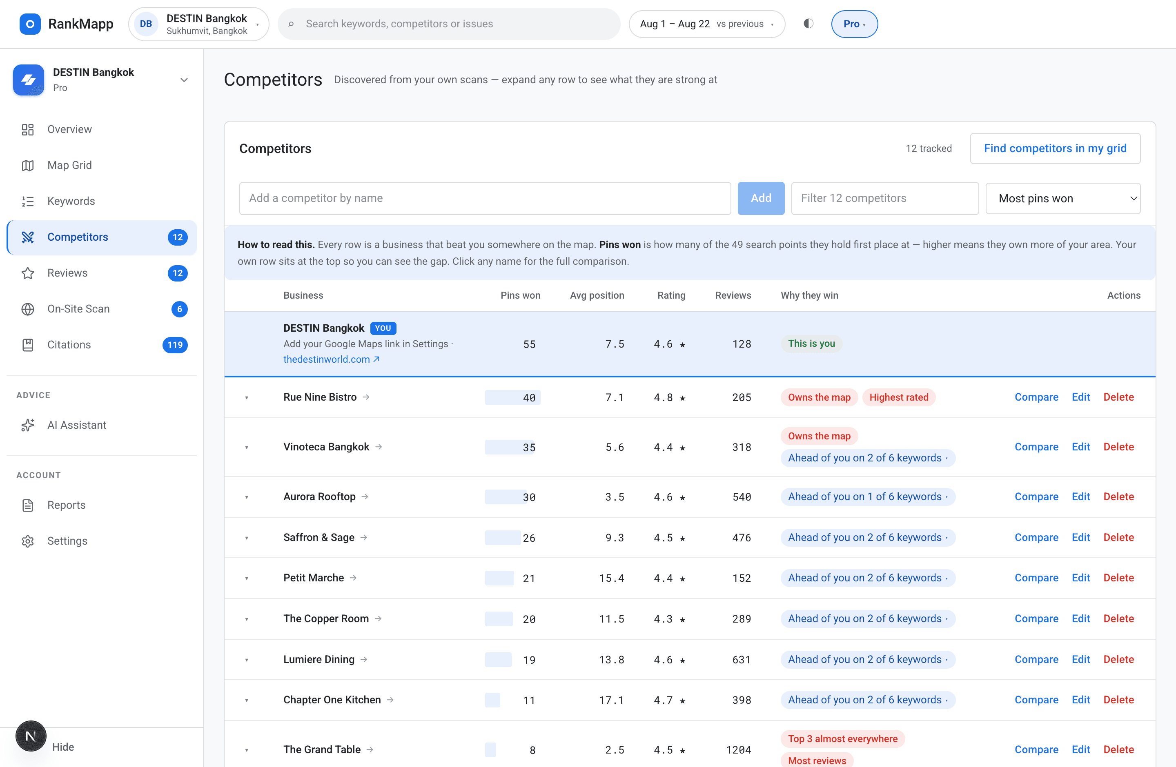
Task: Click Hide at the sidebar bottom
Action: click(x=63, y=747)
